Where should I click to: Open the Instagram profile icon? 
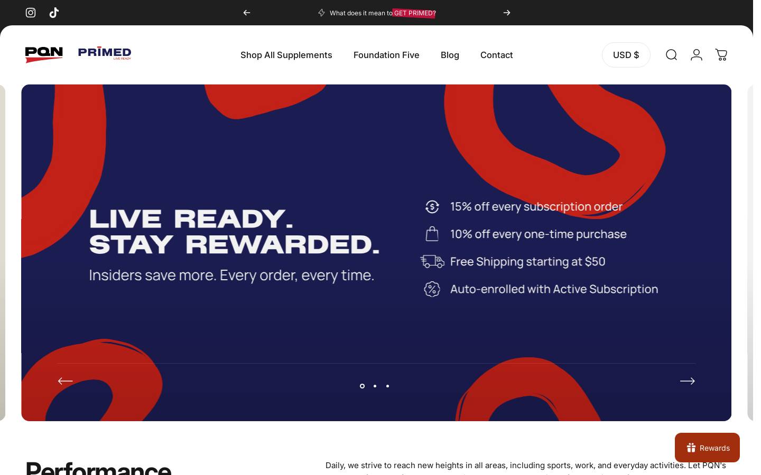point(31,13)
